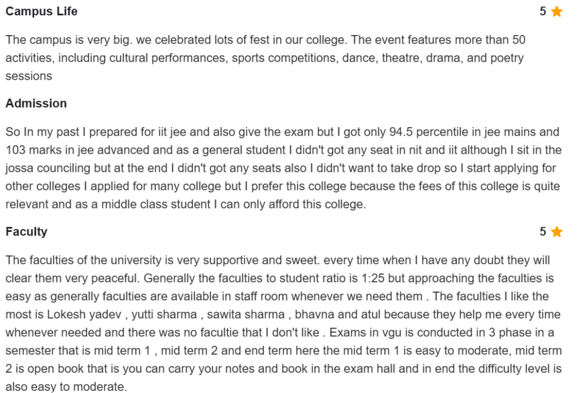The height and width of the screenshot is (393, 579).
Task: Click the Faculty section heading
Action: (x=27, y=232)
